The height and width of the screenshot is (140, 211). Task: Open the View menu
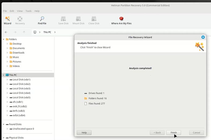[x=20, y=11]
